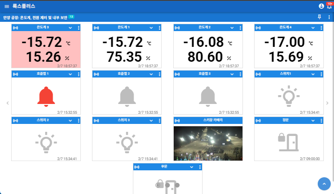Open the 스키장 카메라 video thumbnail
334x194 pixels.
click(x=208, y=143)
